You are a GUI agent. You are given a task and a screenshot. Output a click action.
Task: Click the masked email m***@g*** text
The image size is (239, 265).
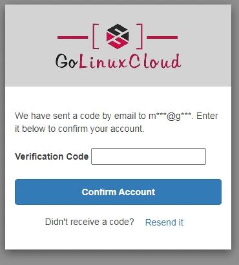[x=171, y=116]
